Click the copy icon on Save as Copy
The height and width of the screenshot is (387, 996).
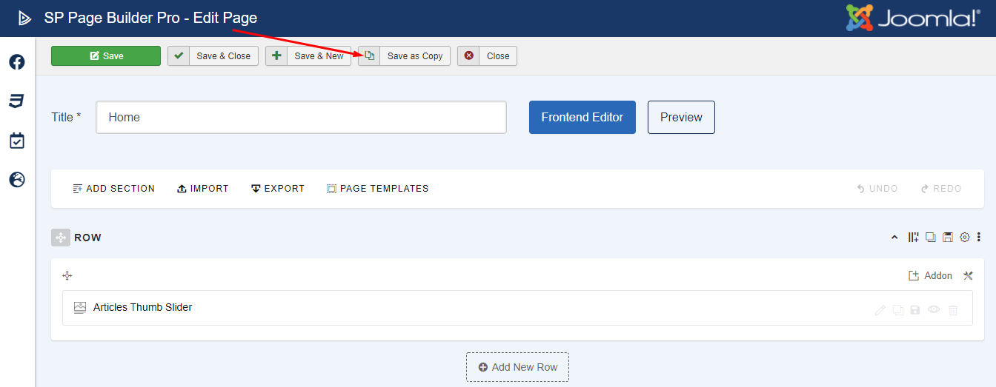[x=369, y=55]
